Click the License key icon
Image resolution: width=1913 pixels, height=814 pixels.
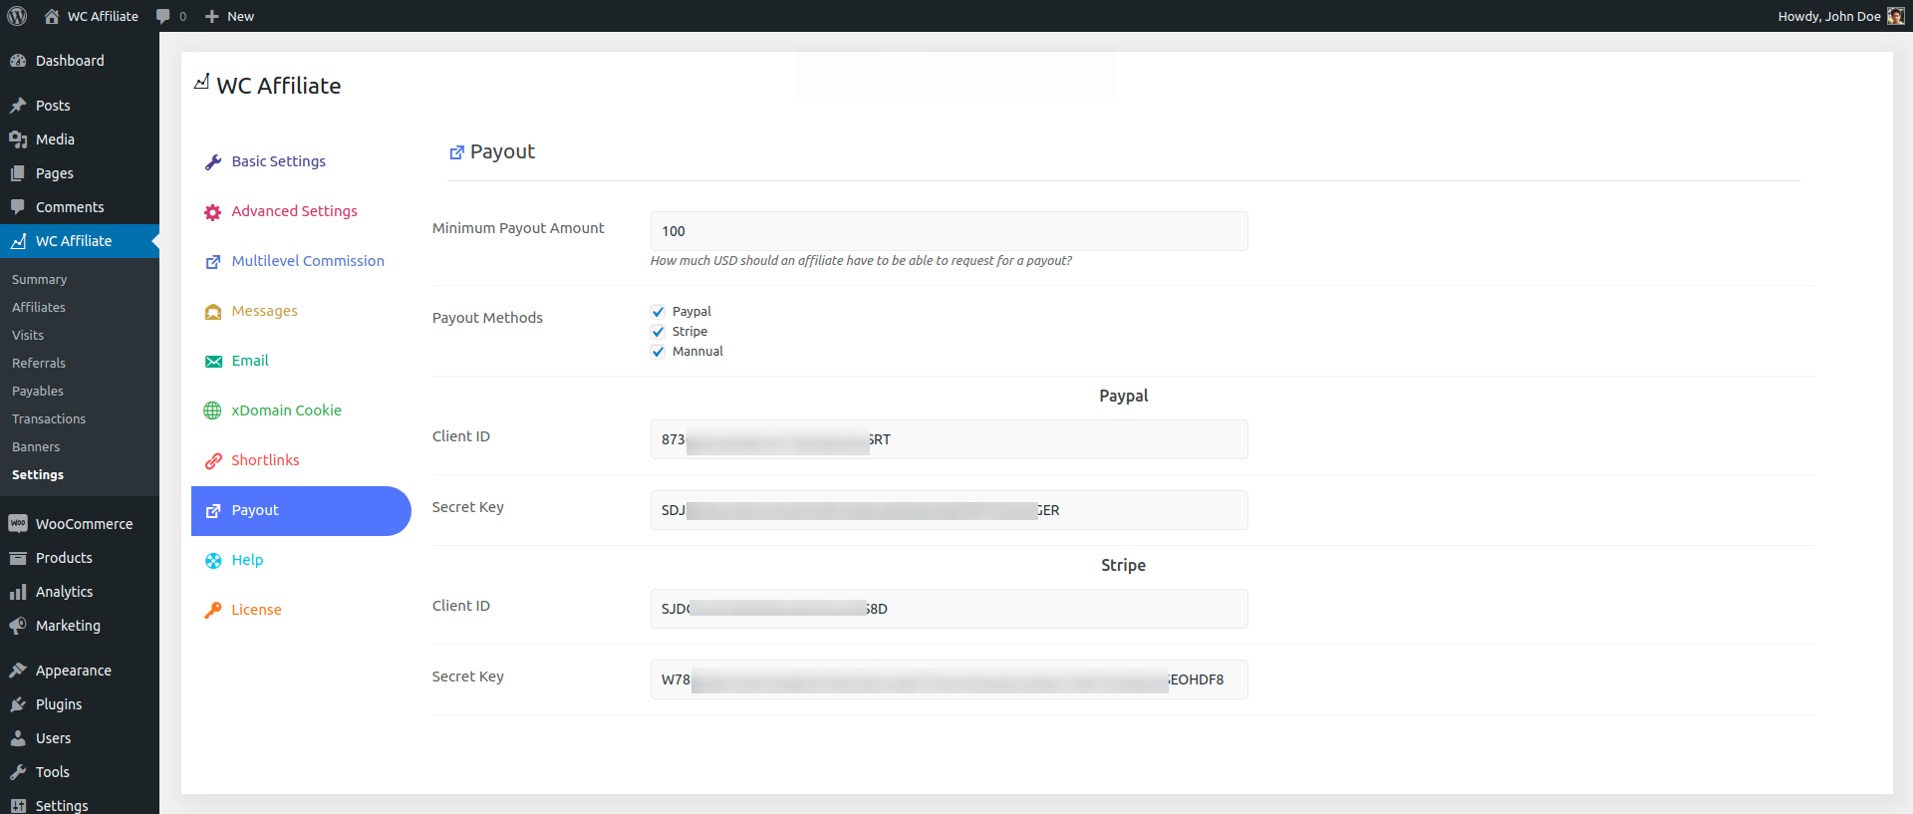[213, 610]
